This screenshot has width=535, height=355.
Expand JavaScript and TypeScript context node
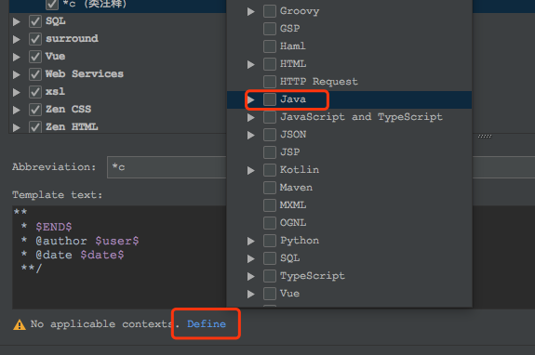click(251, 117)
